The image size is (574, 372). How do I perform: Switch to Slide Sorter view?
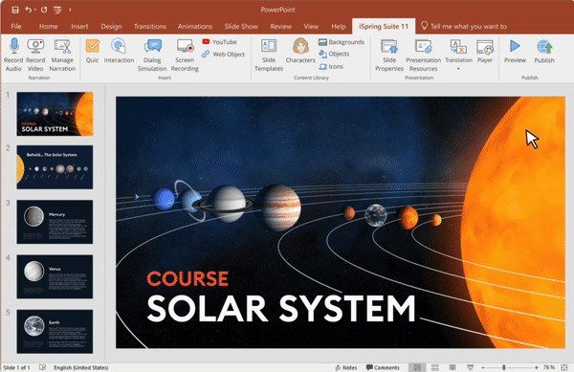435,367
